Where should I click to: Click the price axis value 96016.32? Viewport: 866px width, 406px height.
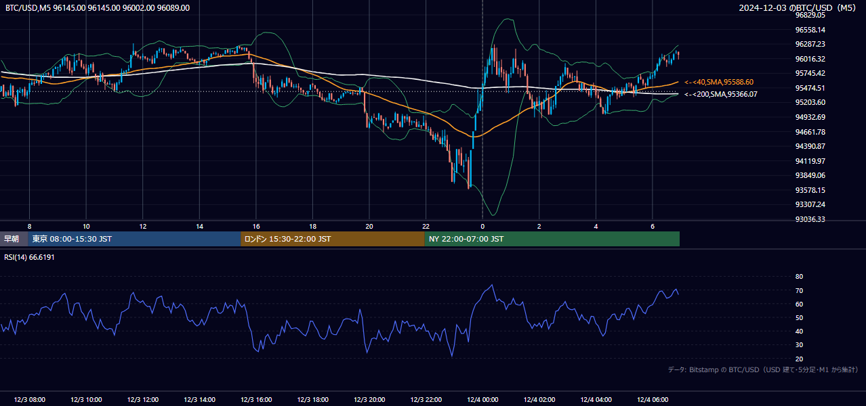810,59
